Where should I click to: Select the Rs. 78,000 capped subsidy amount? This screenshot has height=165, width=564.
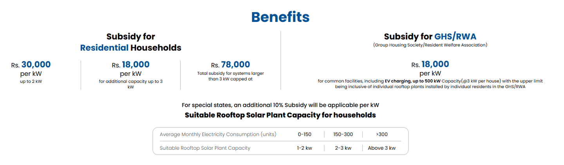230,65
